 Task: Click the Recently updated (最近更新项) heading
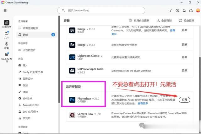point(73,87)
